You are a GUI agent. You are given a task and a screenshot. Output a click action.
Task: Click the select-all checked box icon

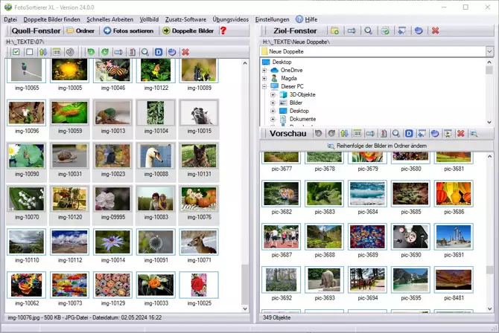(16, 52)
